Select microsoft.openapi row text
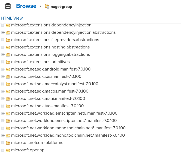The width and height of the screenshot is (181, 156). pos(28,150)
